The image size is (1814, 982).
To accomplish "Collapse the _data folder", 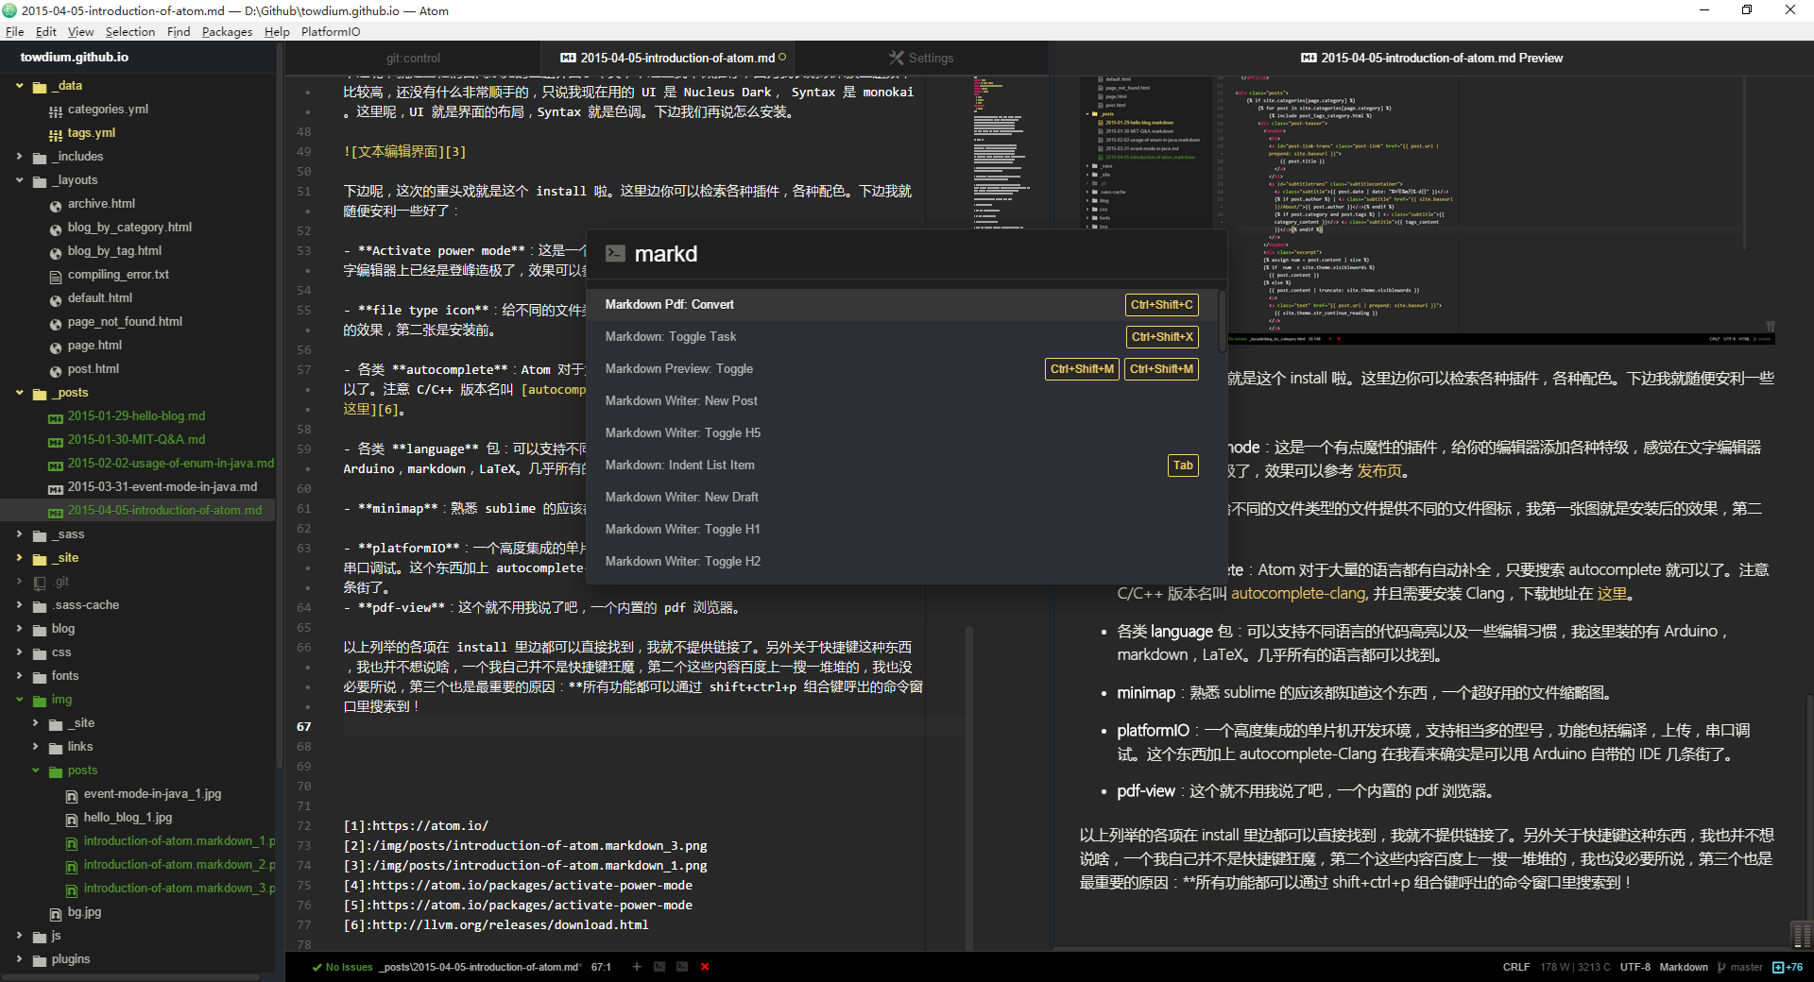I will point(20,86).
